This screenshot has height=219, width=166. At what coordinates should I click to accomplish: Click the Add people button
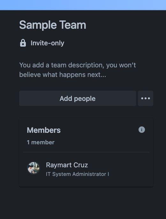coord(78,98)
